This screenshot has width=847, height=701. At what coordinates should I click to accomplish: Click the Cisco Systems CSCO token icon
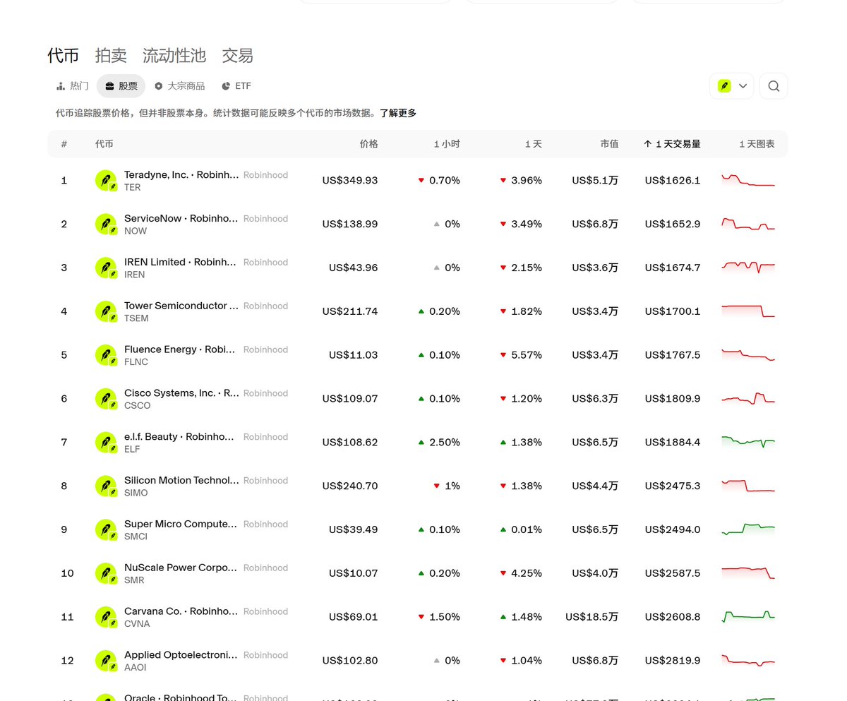[106, 399]
